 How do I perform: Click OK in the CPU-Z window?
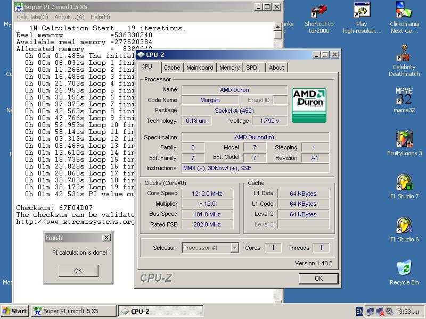pos(318,278)
